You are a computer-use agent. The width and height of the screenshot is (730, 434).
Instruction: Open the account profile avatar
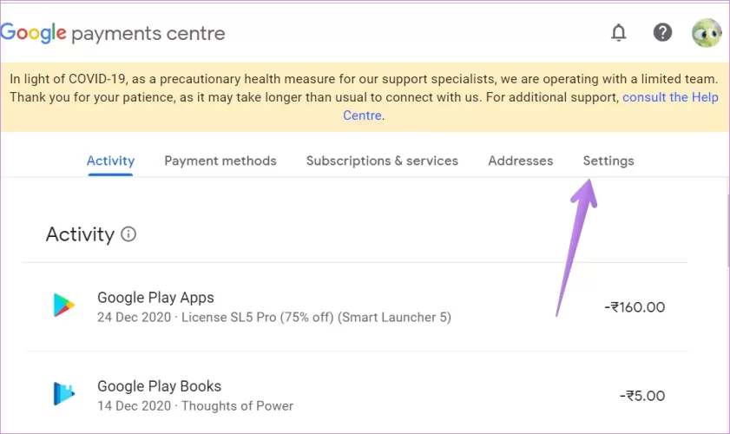click(706, 33)
